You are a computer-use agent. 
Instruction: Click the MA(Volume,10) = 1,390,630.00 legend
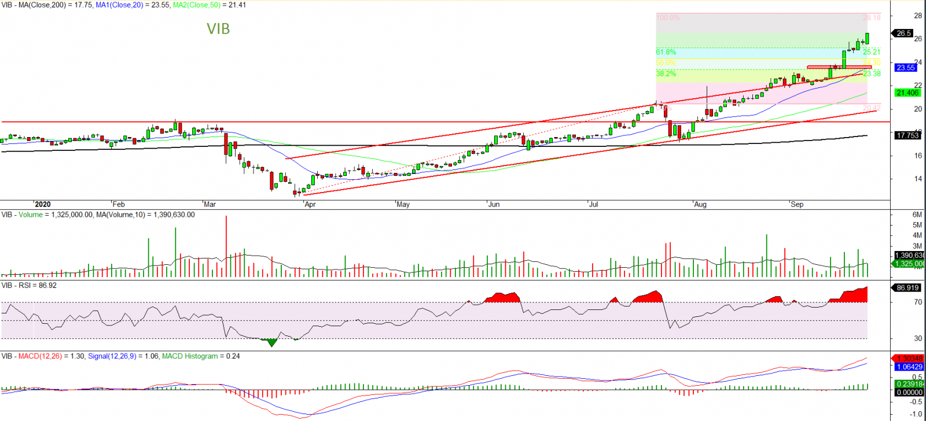(x=145, y=215)
